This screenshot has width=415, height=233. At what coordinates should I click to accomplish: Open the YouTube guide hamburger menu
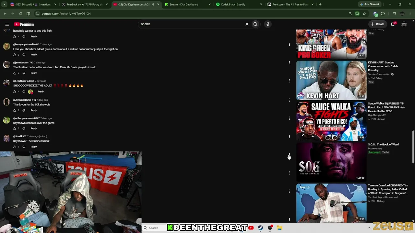(7, 24)
